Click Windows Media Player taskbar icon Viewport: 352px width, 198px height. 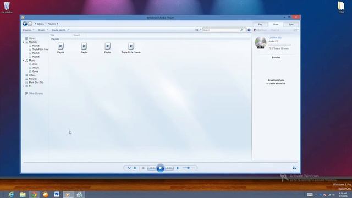click(68, 194)
